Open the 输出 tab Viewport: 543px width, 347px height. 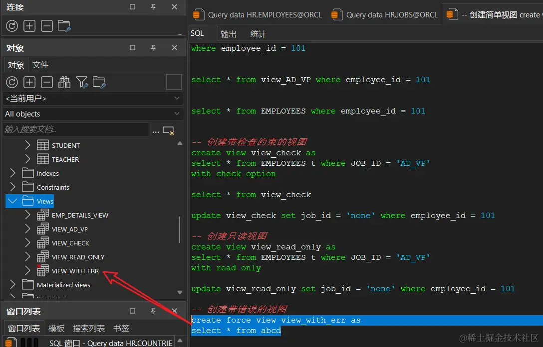(x=228, y=34)
